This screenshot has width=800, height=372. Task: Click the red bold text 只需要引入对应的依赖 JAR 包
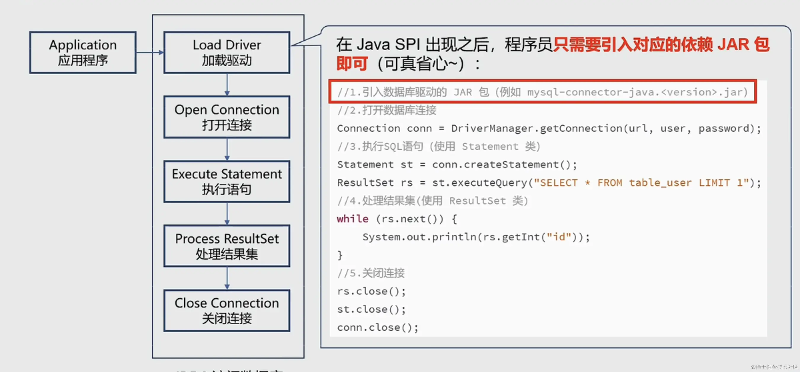click(x=662, y=45)
